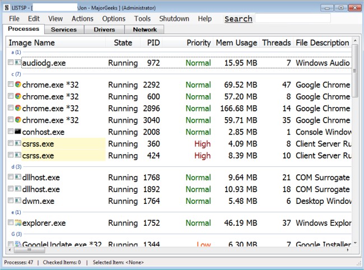Click the Chrome icon for PID 2292
This screenshot has height=270, width=364.
[18, 85]
